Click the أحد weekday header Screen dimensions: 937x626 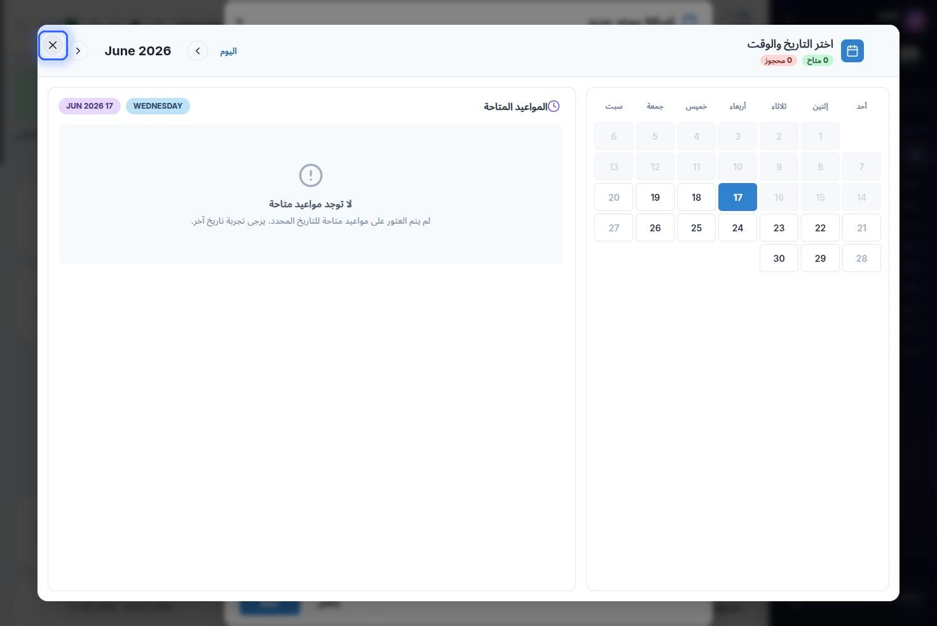[861, 106]
